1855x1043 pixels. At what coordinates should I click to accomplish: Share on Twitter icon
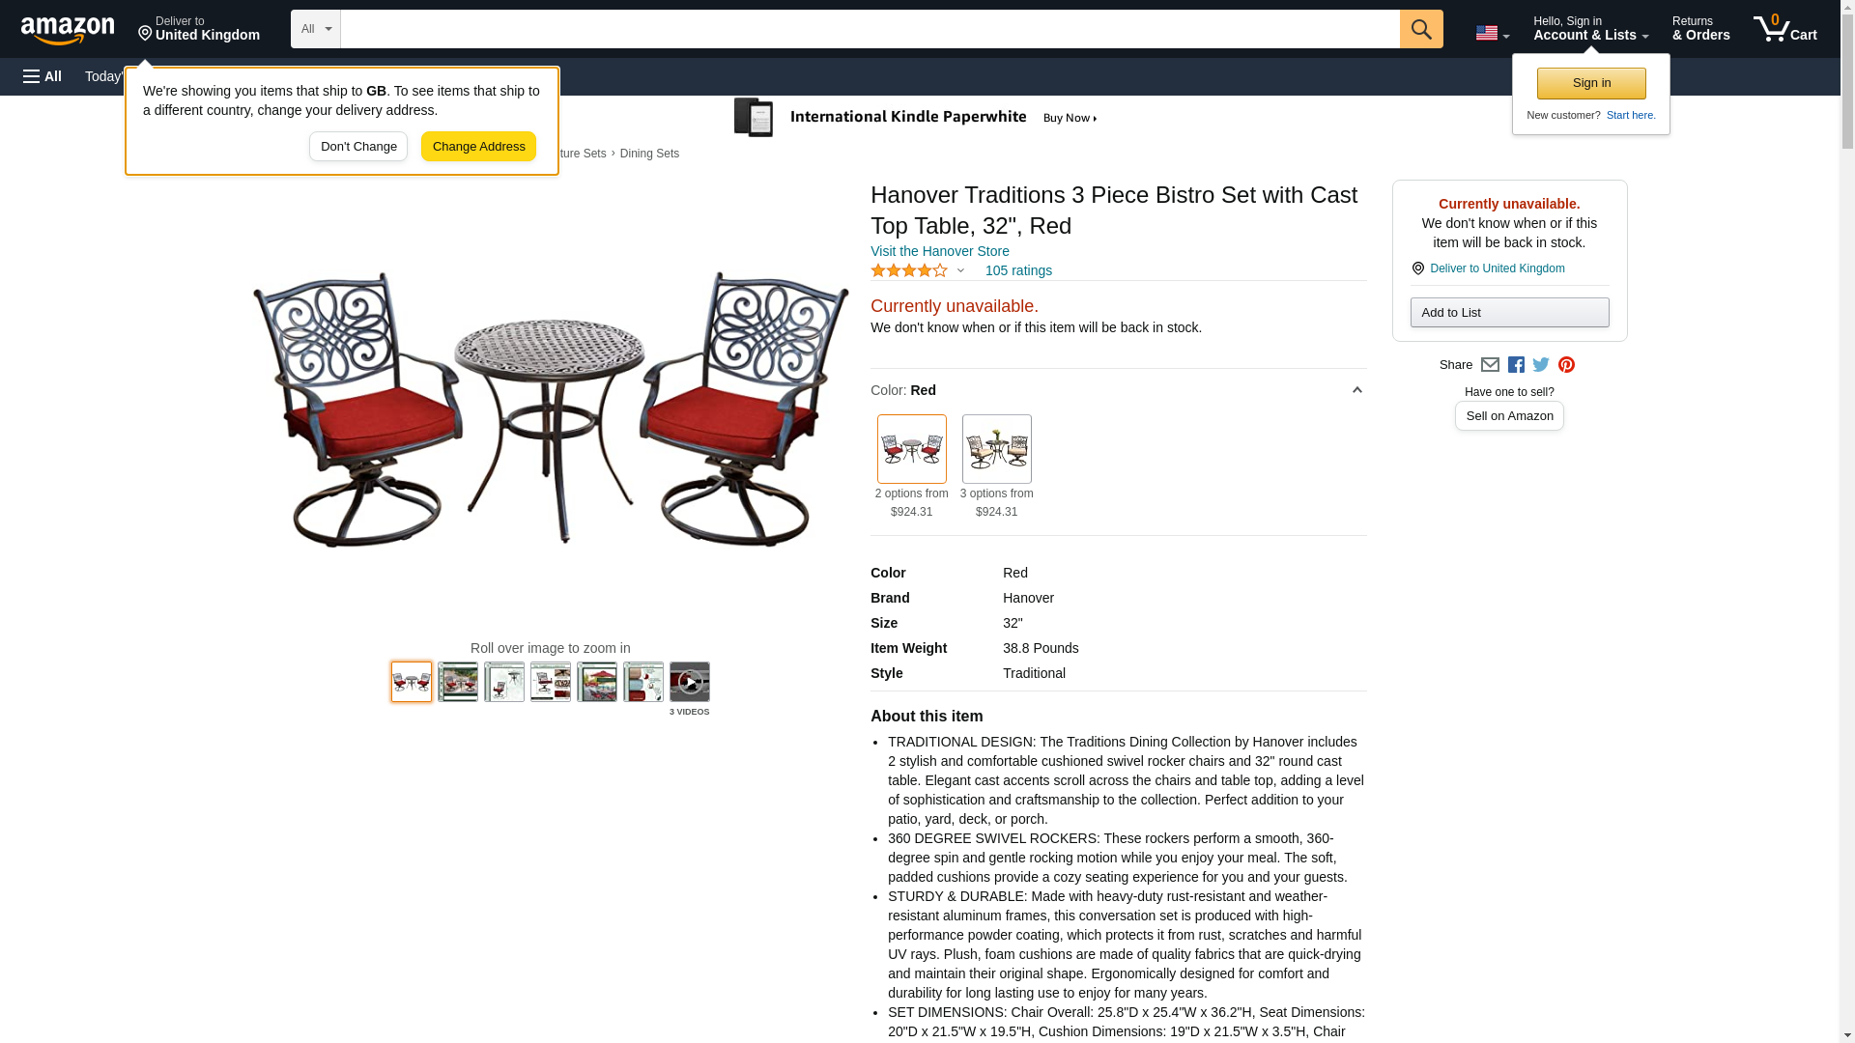(x=1541, y=365)
